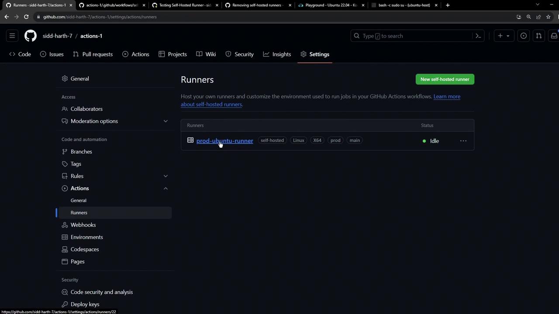This screenshot has width=559, height=314.
Task: Reload the page with the refresh icon
Action: click(26, 17)
